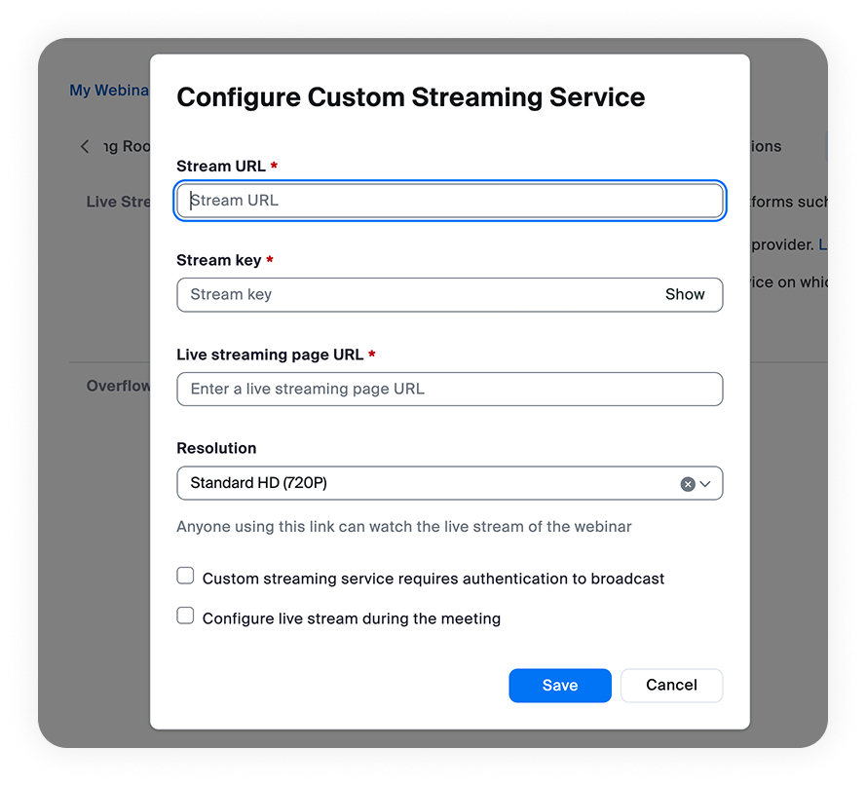Save the custom streaming configuration

(x=559, y=686)
